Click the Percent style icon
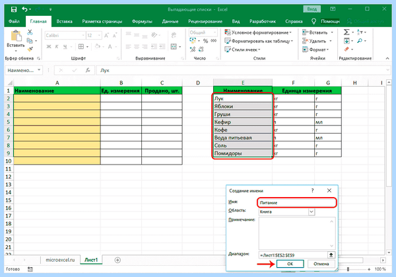396x277 pixels. click(x=205, y=41)
